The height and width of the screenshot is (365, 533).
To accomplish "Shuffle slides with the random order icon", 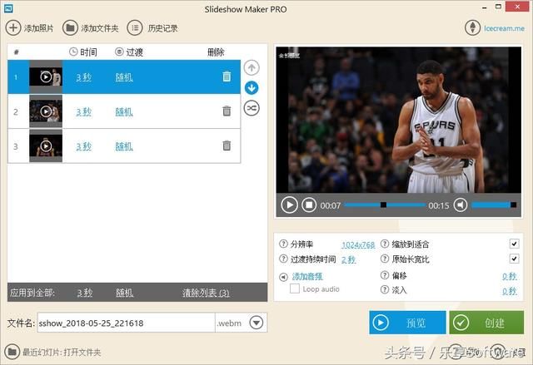I will (x=252, y=108).
